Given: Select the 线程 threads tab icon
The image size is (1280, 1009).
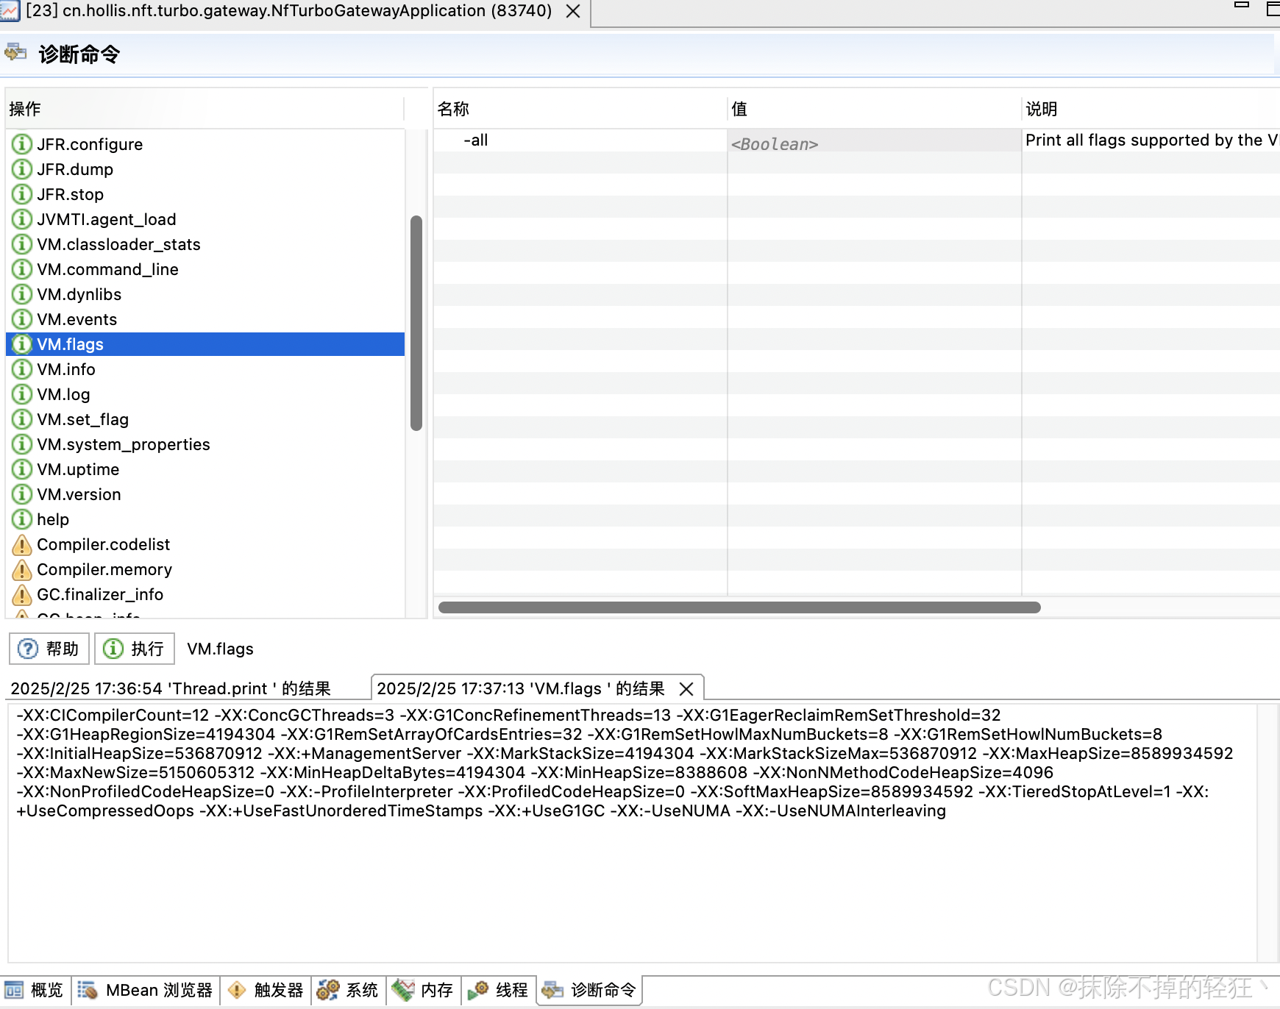Looking at the screenshot, I should (480, 990).
